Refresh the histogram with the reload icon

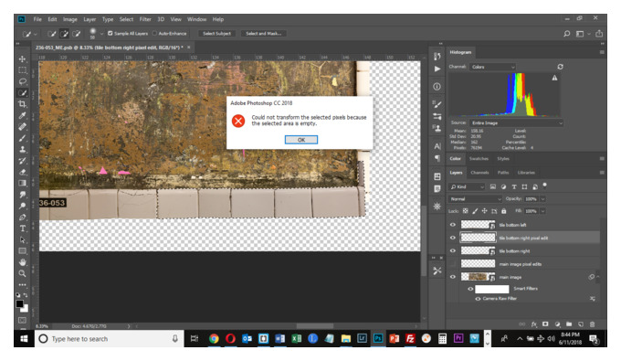[560, 67]
